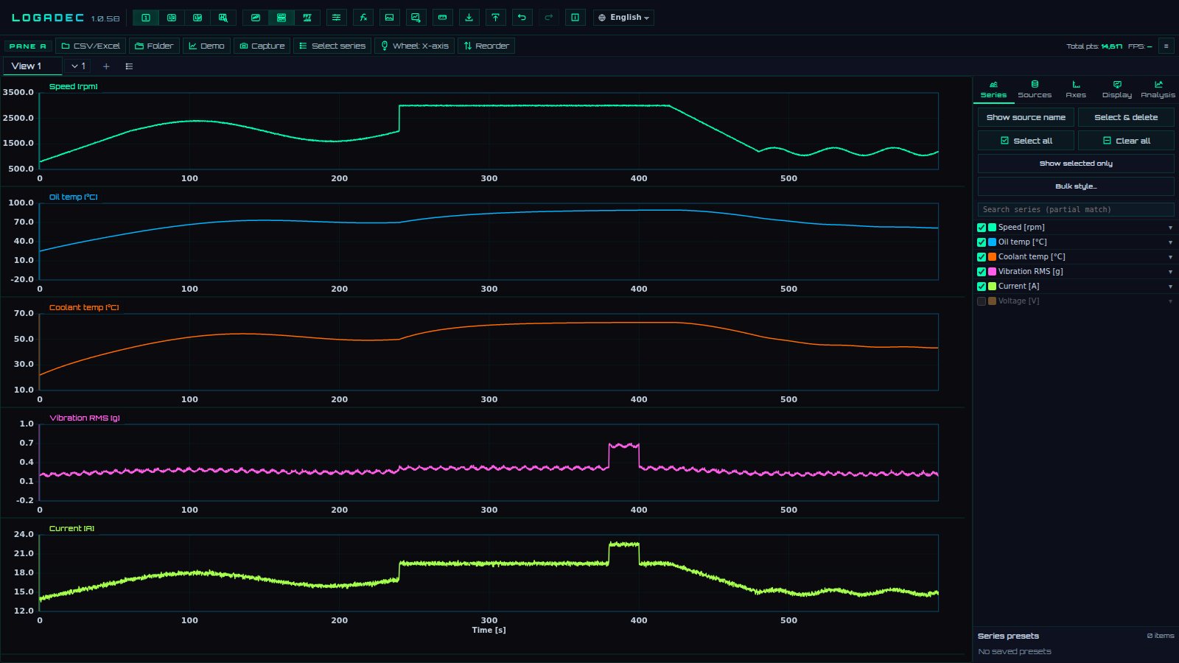Open the English language dropdown
The height and width of the screenshot is (663, 1179).
pyautogui.click(x=623, y=18)
